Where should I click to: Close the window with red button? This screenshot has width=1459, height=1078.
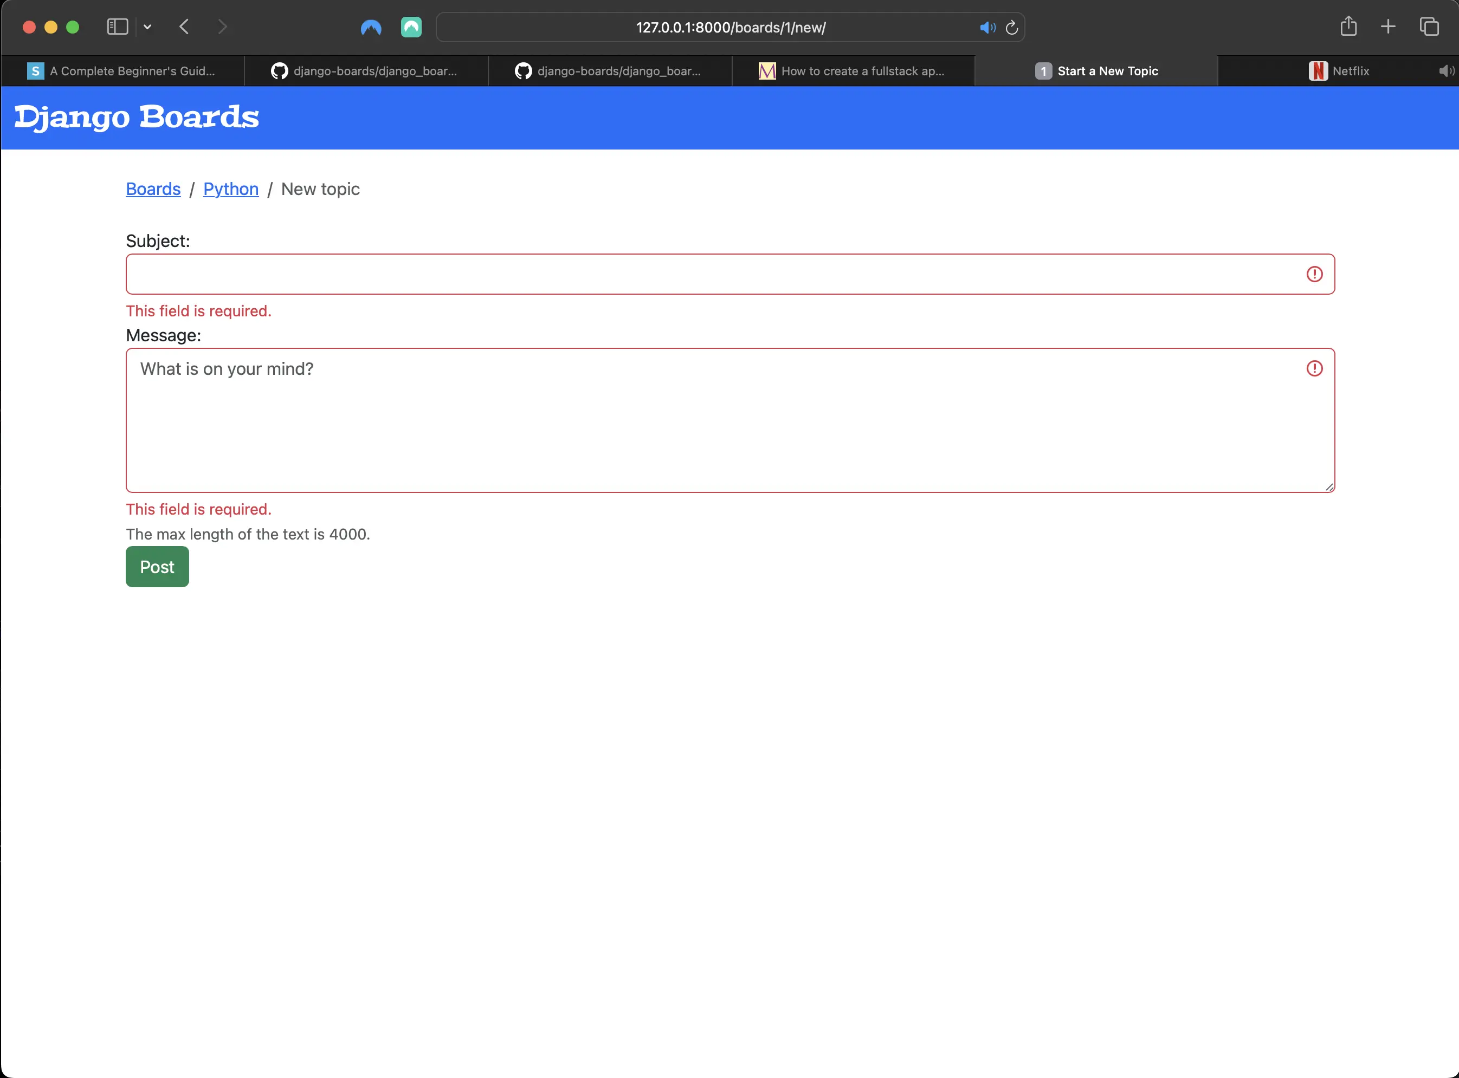(29, 27)
